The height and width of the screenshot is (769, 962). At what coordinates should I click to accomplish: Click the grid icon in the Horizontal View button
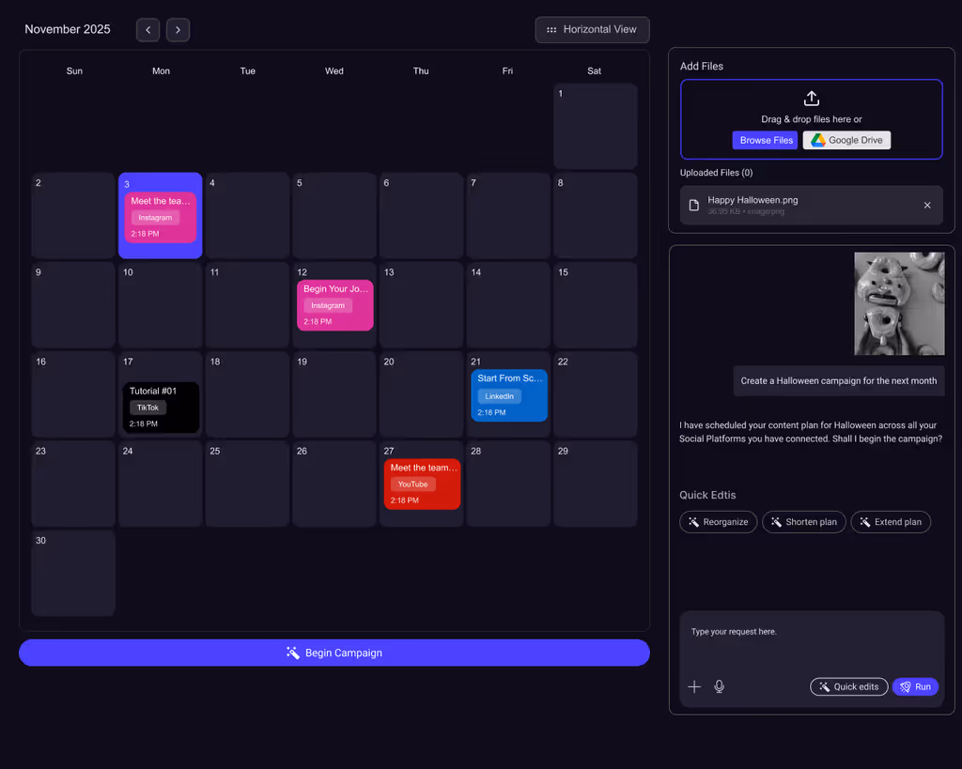click(551, 29)
